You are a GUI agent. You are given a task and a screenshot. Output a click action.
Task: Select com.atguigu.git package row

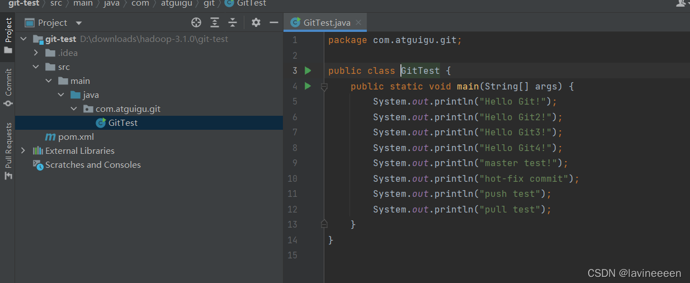click(149, 109)
